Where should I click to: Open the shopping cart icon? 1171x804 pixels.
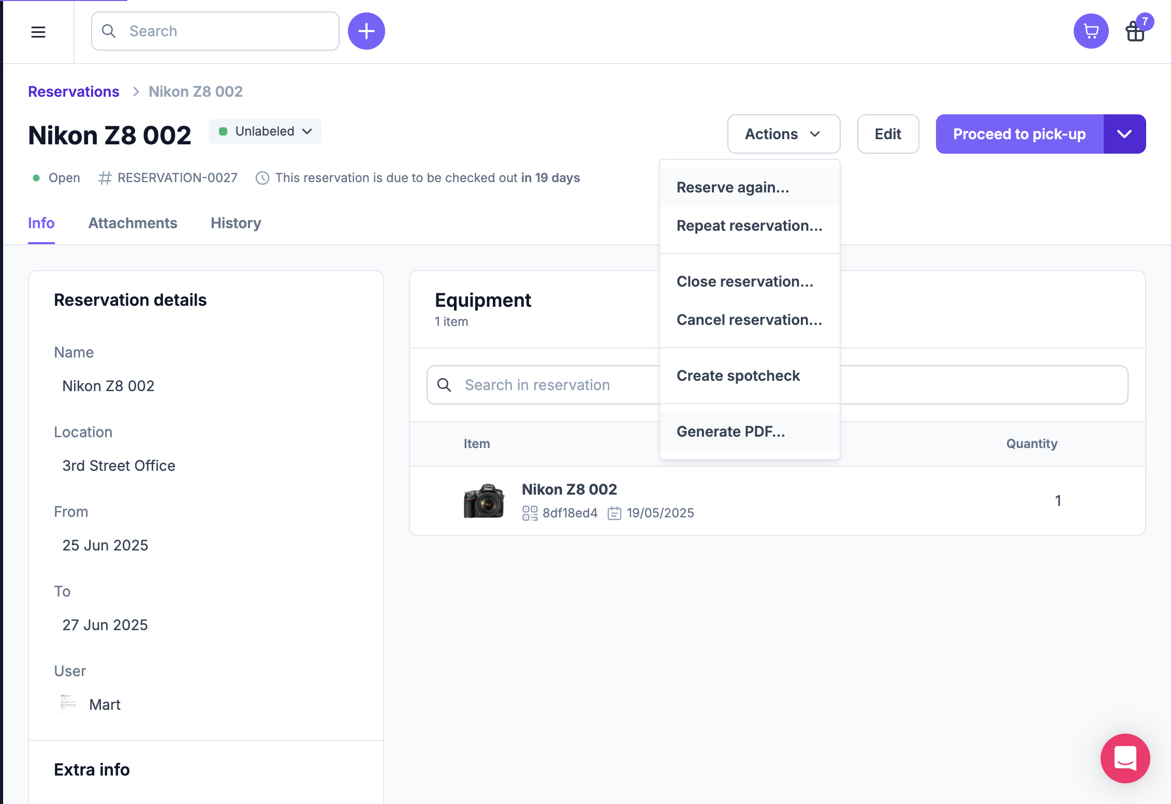coord(1091,31)
